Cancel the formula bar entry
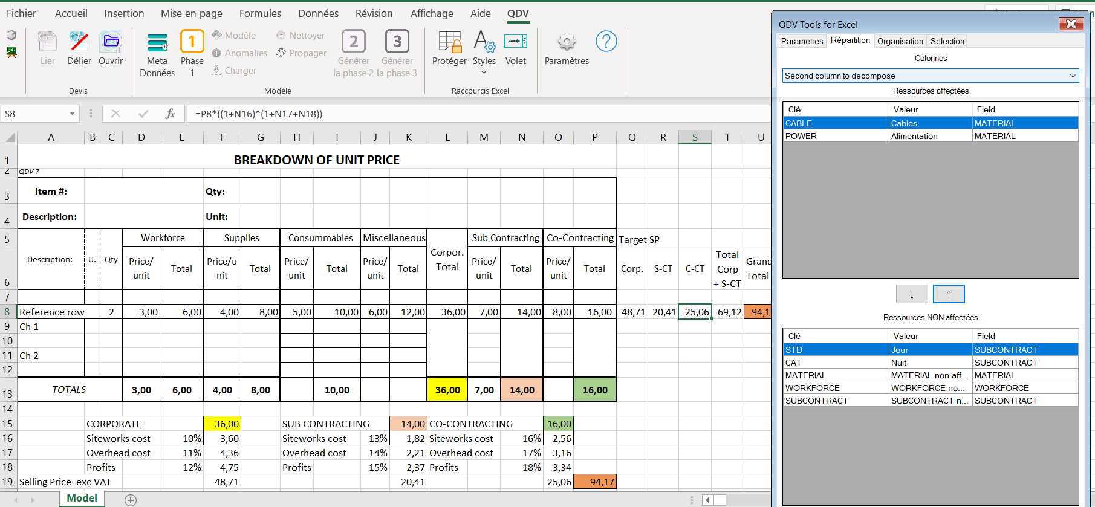Image resolution: width=1095 pixels, height=507 pixels. coord(116,114)
